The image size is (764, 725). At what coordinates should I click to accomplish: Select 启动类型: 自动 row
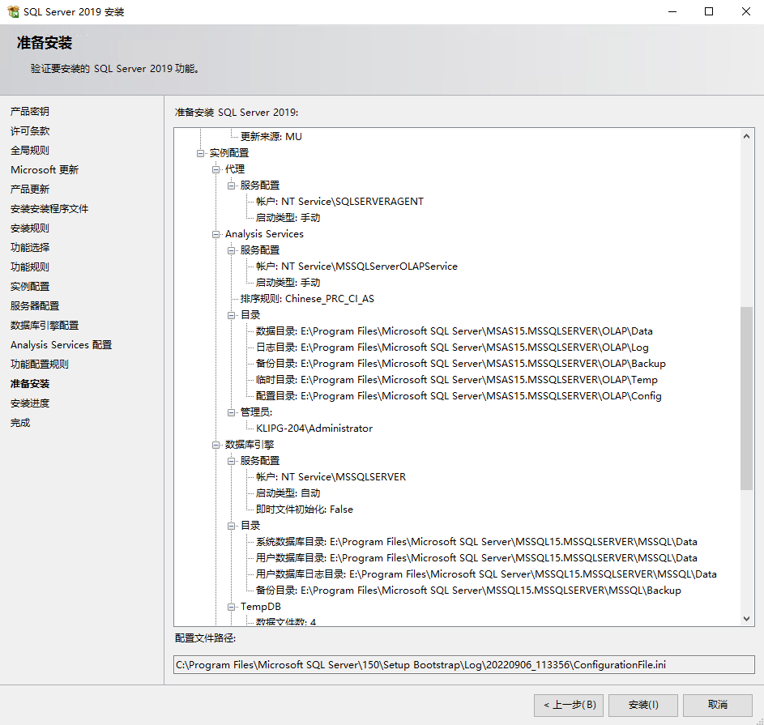click(x=288, y=493)
